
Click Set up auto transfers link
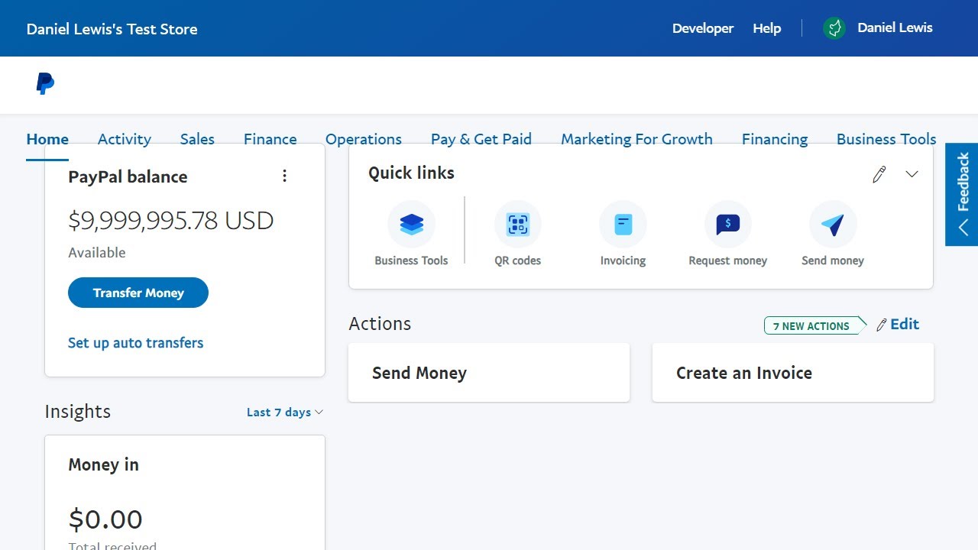click(135, 343)
